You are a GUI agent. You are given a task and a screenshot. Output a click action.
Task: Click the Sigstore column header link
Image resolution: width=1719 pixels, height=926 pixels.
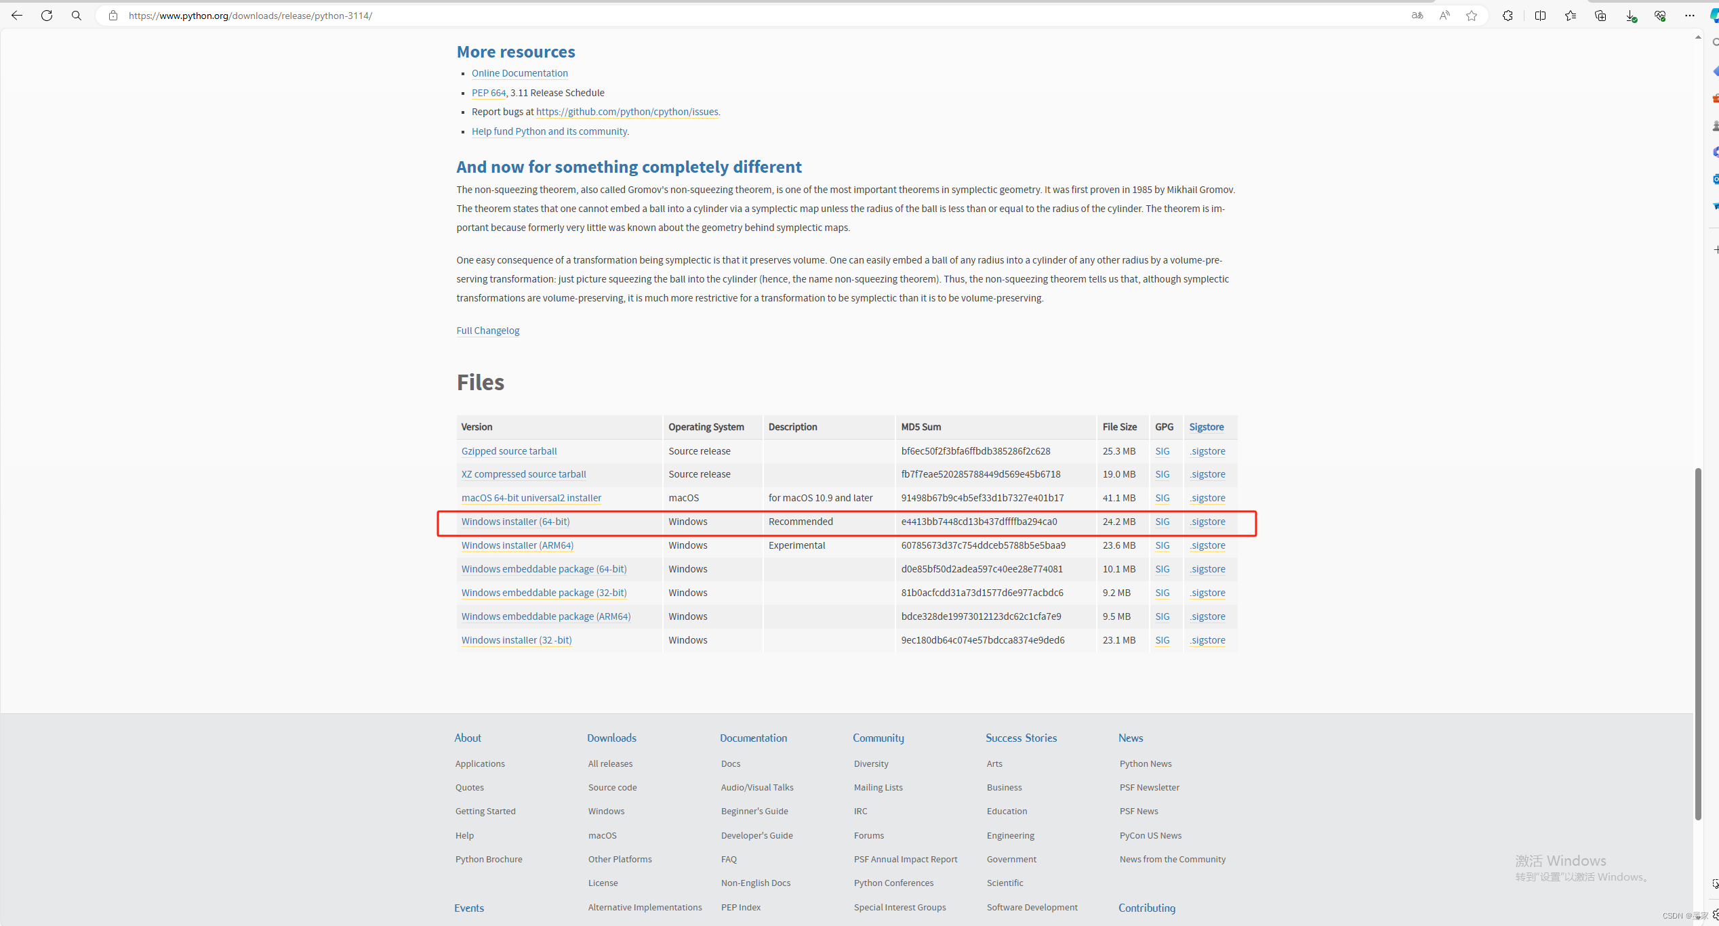pyautogui.click(x=1206, y=427)
